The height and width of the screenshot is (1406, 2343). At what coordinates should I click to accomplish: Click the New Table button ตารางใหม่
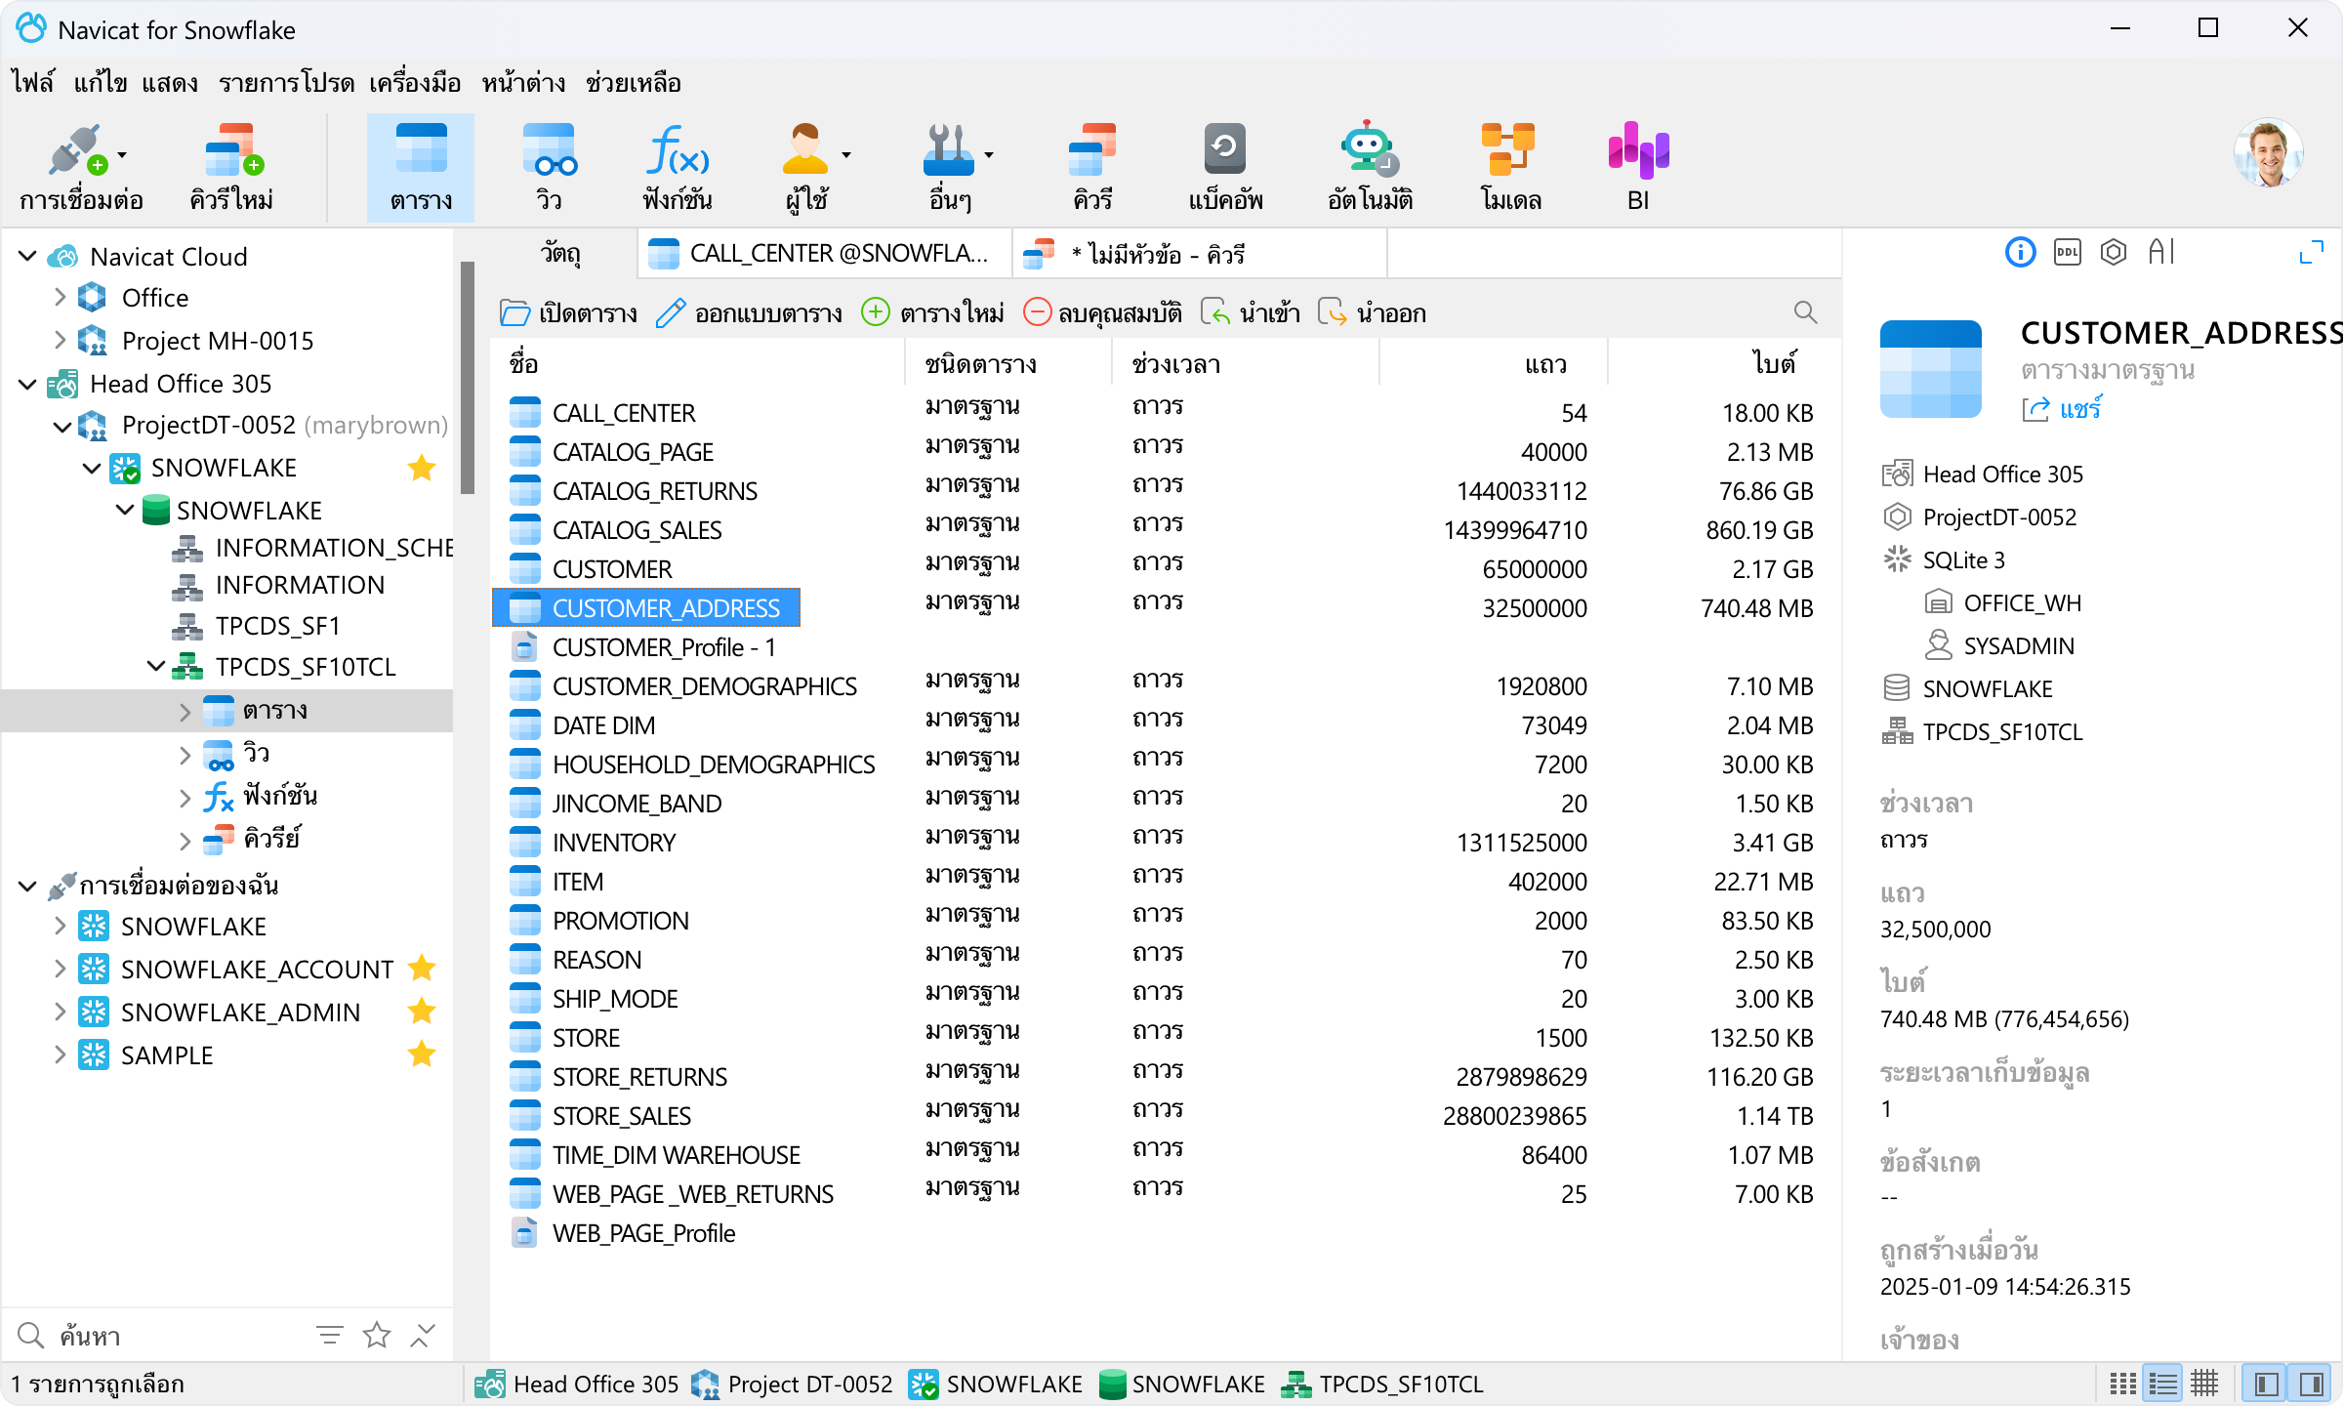tap(932, 312)
